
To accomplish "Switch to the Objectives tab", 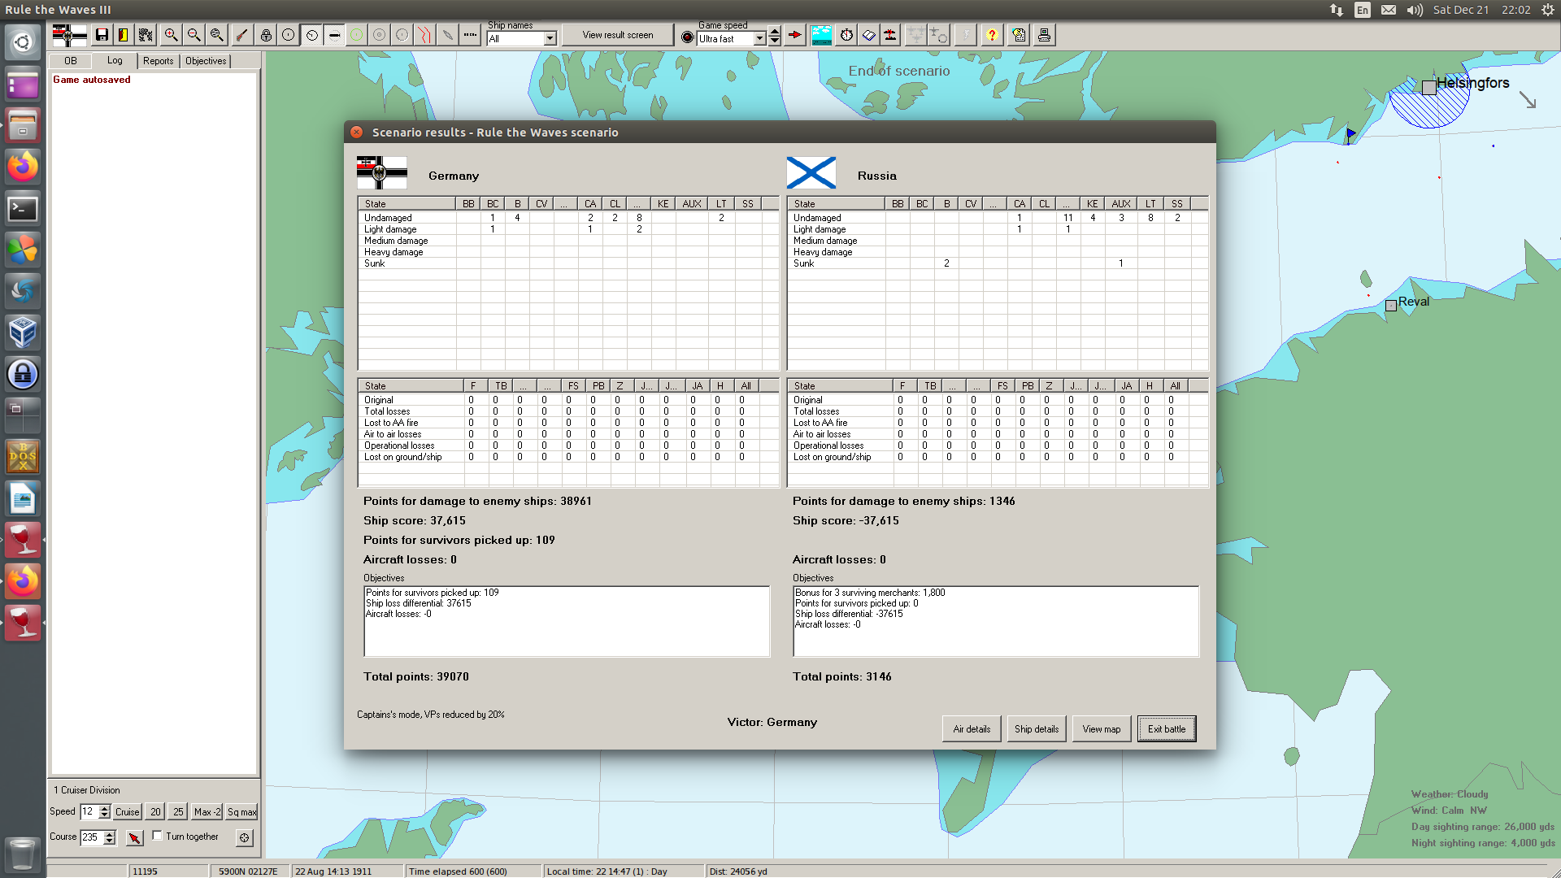I will click(x=206, y=61).
